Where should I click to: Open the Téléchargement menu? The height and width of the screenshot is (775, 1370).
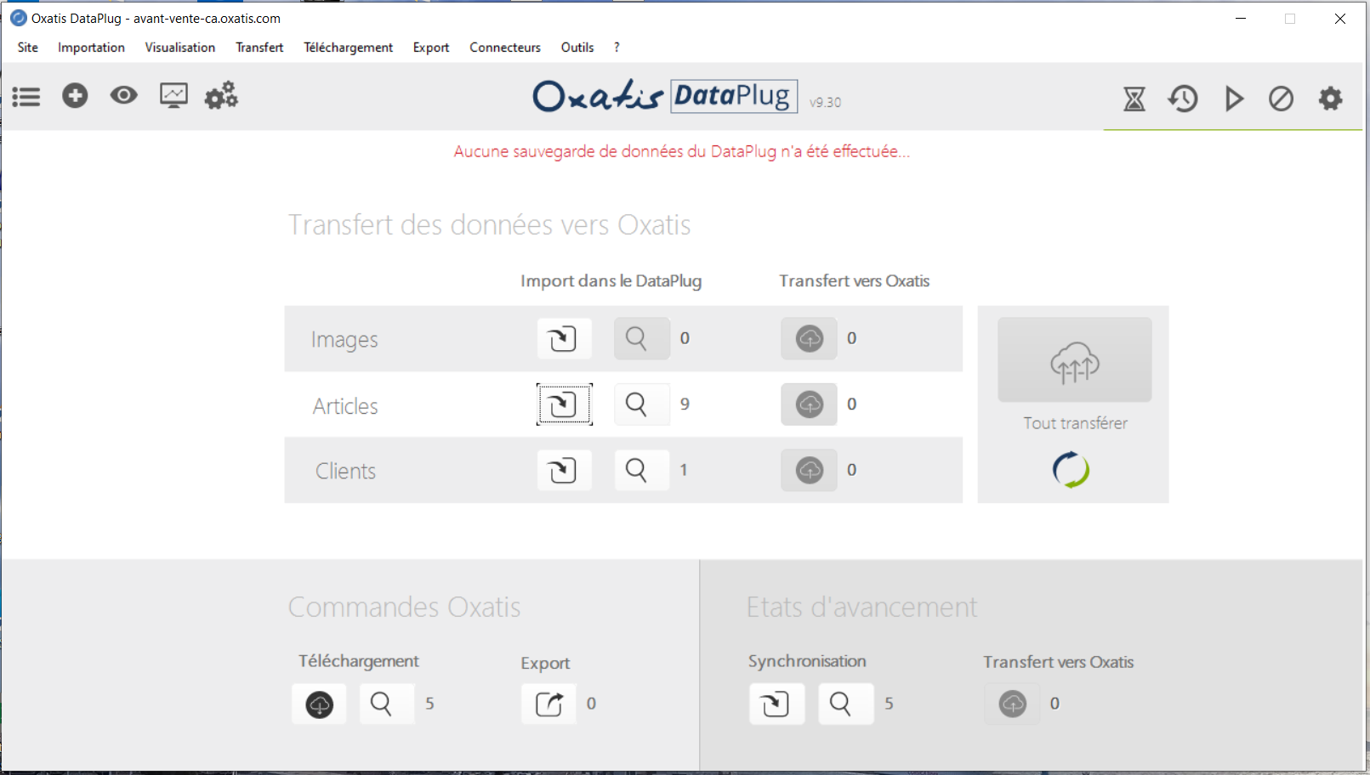point(349,48)
